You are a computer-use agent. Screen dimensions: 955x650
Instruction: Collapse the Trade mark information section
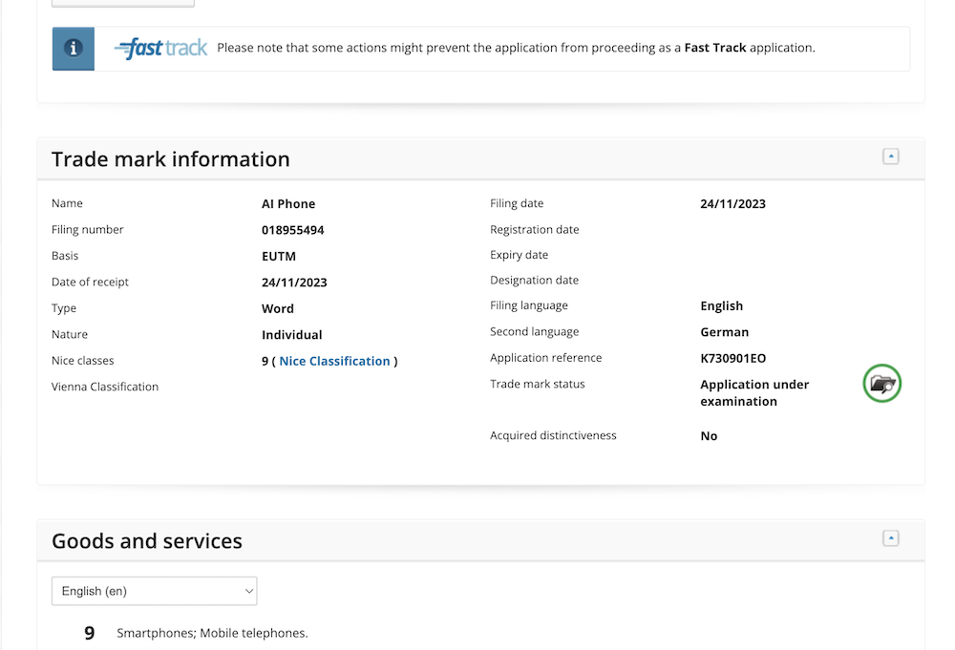(890, 157)
